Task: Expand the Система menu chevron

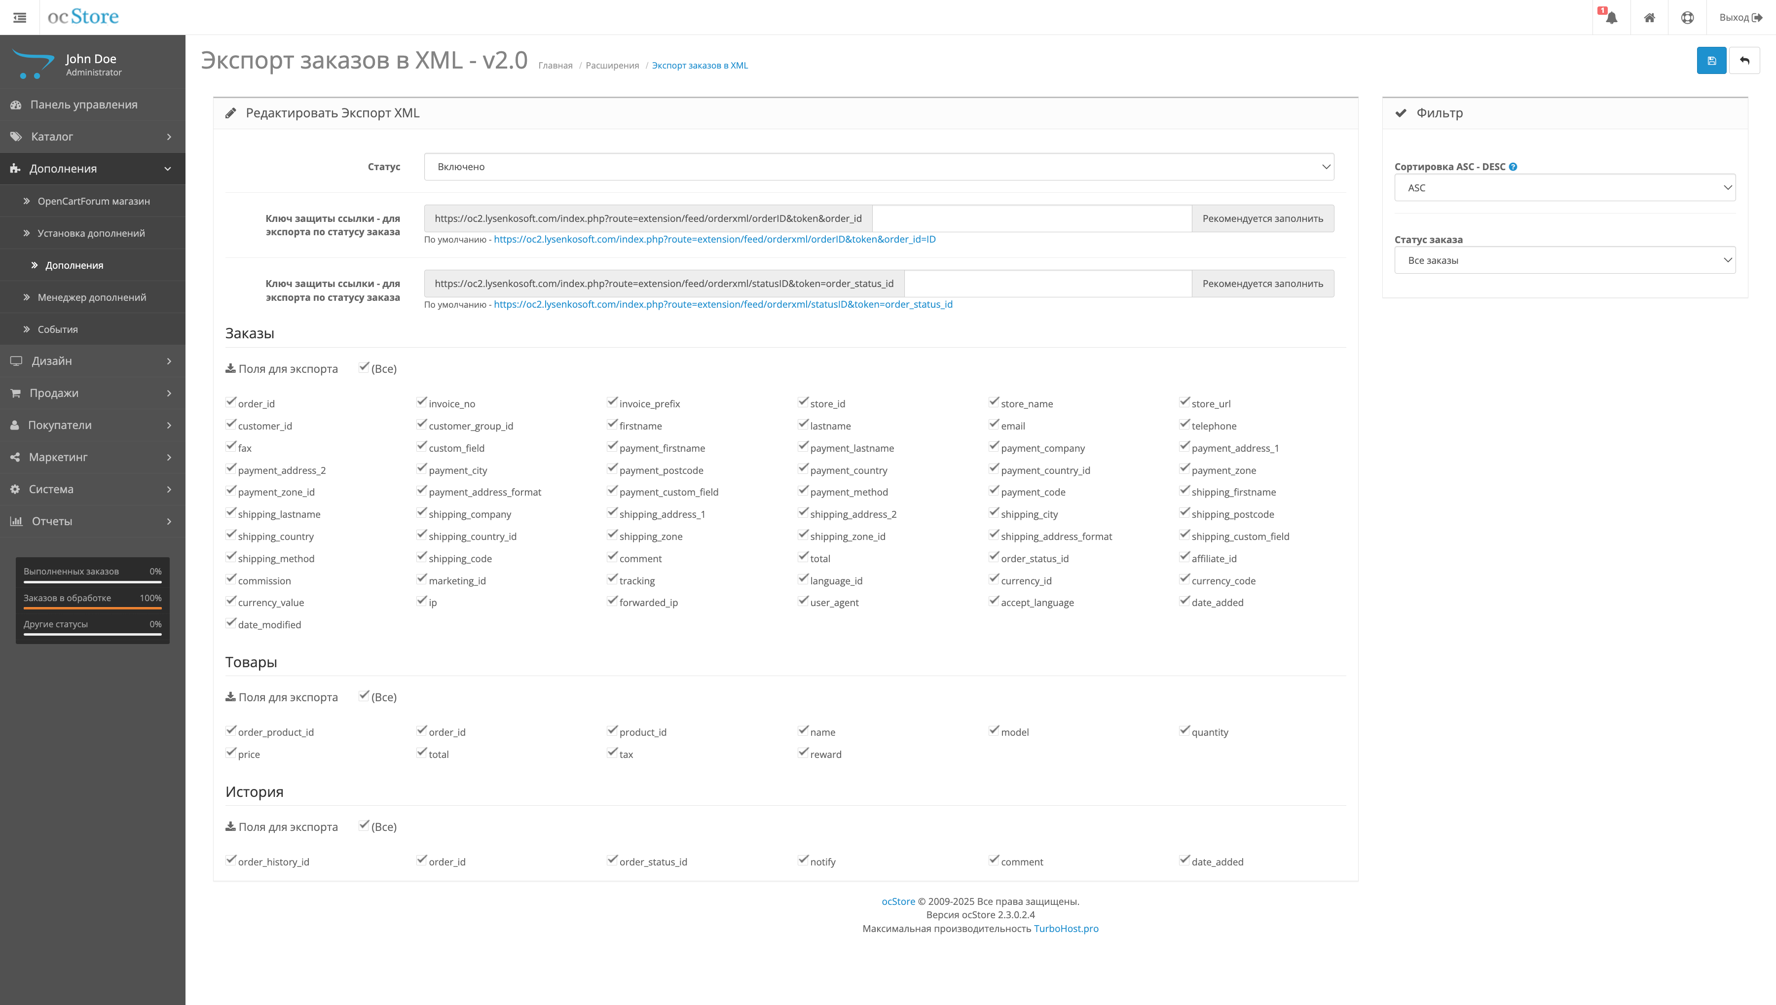Action: pyautogui.click(x=169, y=489)
